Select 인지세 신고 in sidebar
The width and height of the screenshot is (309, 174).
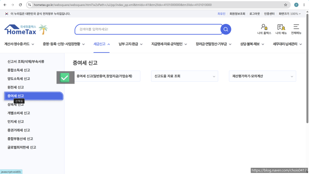click(15, 122)
